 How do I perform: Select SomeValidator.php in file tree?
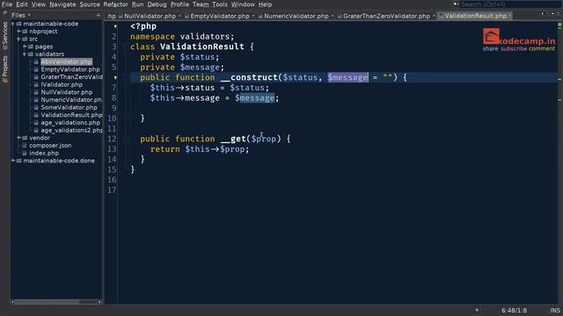[x=69, y=107]
